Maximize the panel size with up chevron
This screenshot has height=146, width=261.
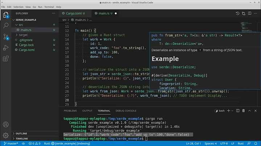[249, 111]
